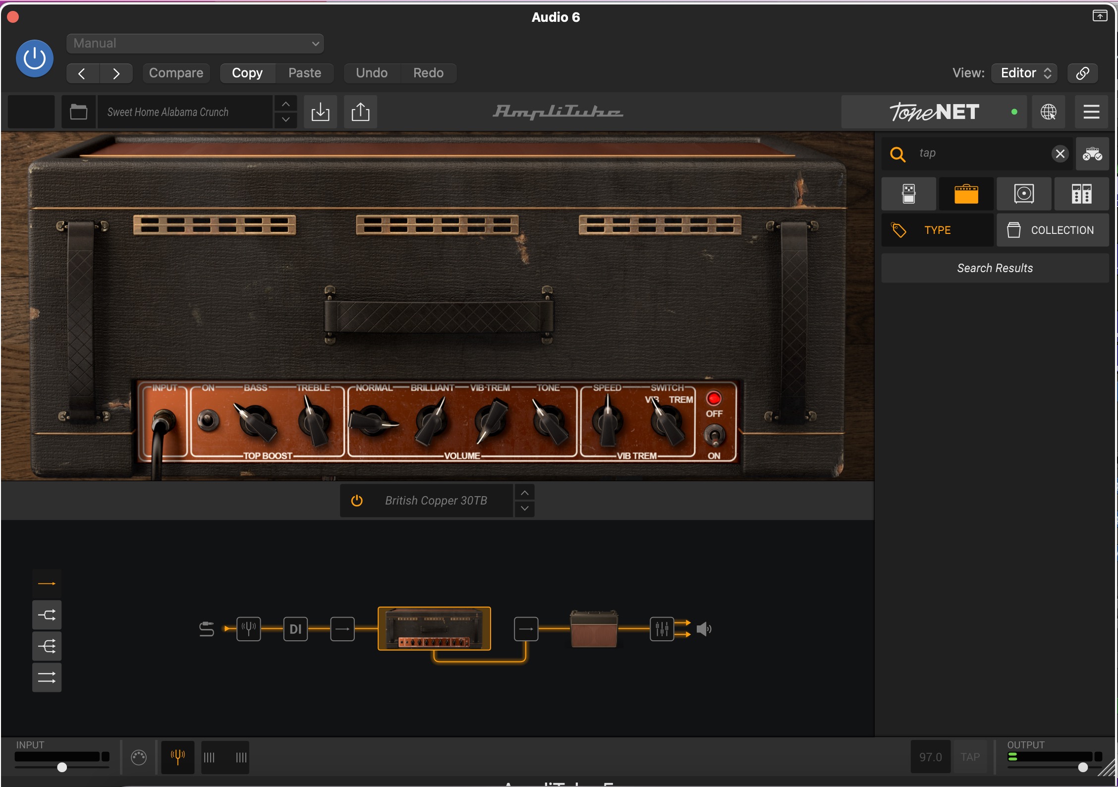Select the three-way split routing icon
The height and width of the screenshot is (787, 1118).
47,646
